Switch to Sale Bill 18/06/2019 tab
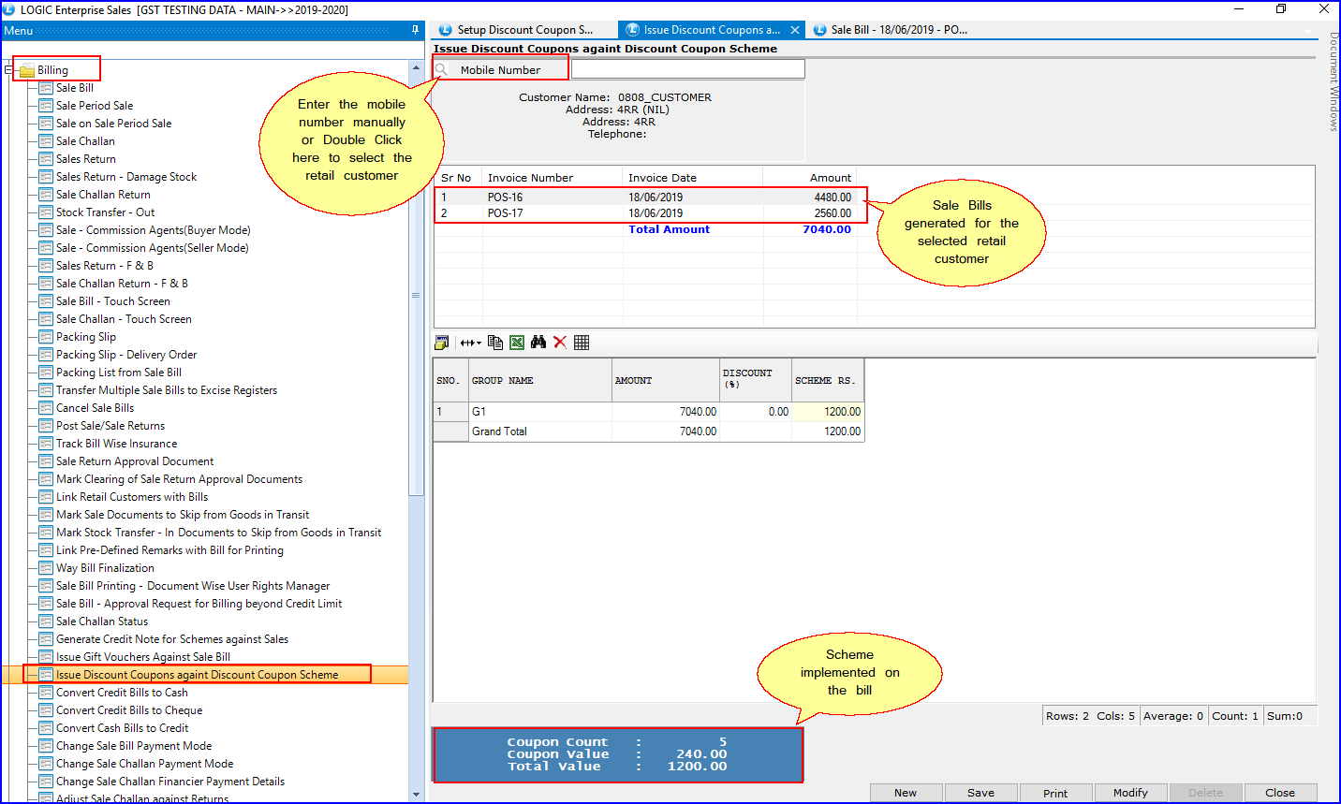 pos(898,30)
